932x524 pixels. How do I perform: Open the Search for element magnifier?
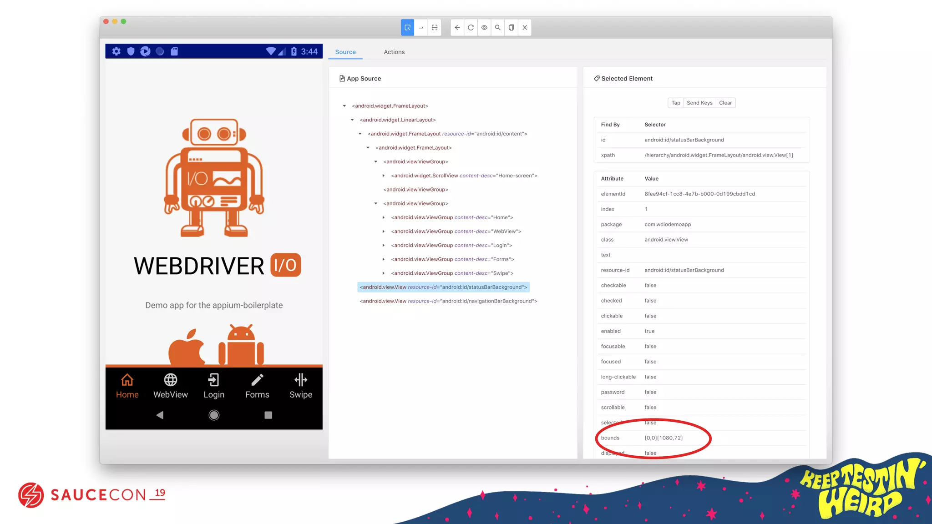pyautogui.click(x=498, y=27)
